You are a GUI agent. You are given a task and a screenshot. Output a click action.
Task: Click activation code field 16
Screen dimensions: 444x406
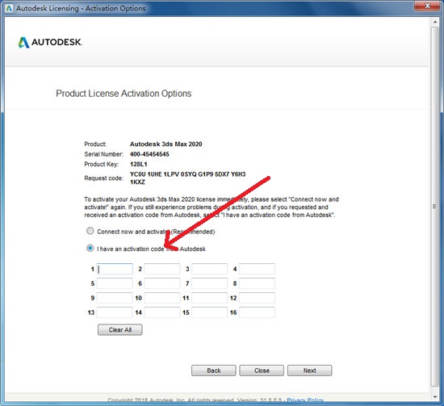(257, 312)
